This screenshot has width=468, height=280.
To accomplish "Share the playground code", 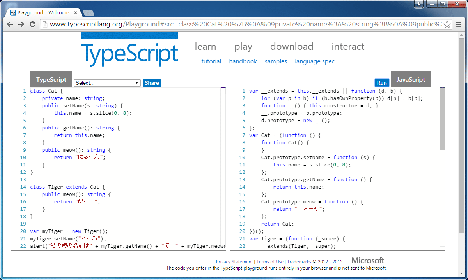I will [152, 82].
